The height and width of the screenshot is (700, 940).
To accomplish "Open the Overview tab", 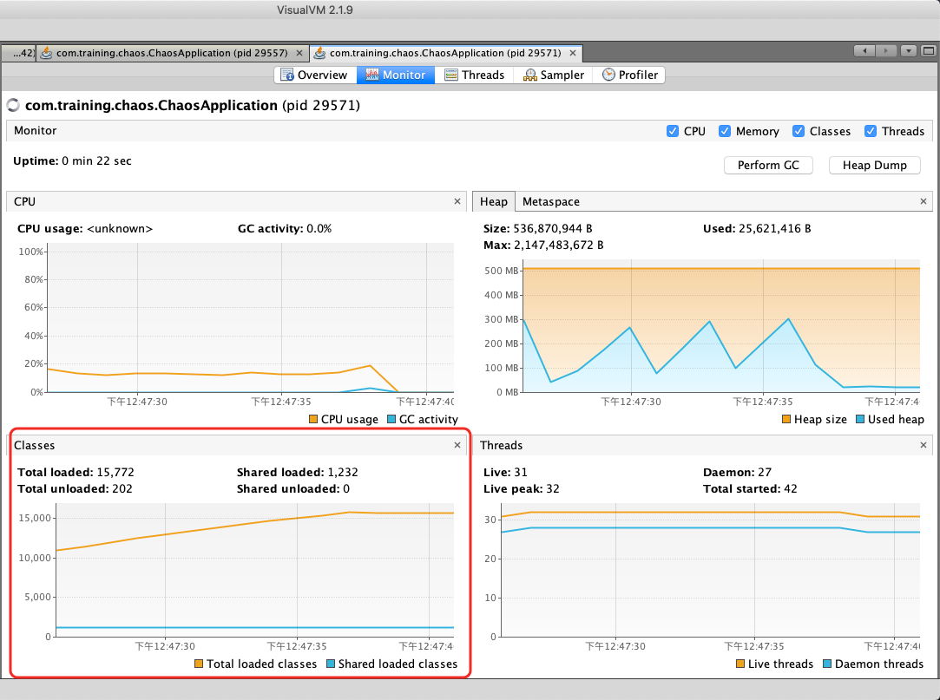I will [315, 75].
